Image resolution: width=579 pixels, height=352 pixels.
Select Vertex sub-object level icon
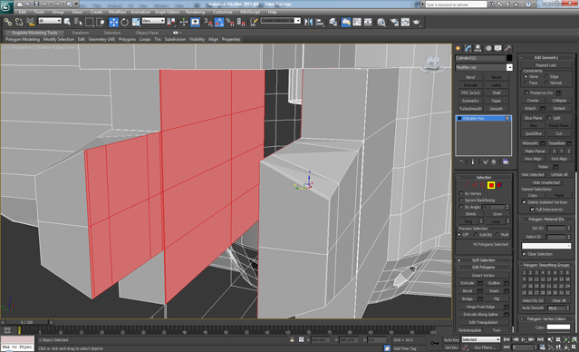467,185
